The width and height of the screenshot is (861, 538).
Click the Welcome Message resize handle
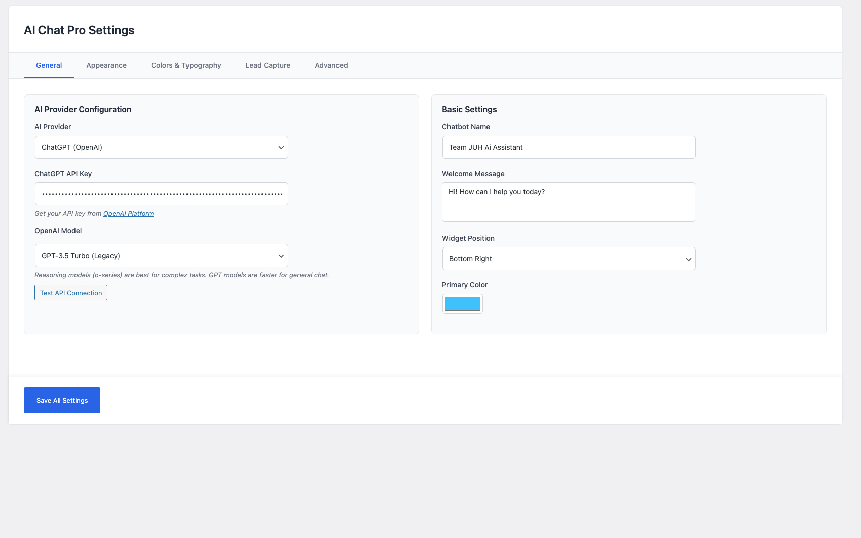click(693, 219)
